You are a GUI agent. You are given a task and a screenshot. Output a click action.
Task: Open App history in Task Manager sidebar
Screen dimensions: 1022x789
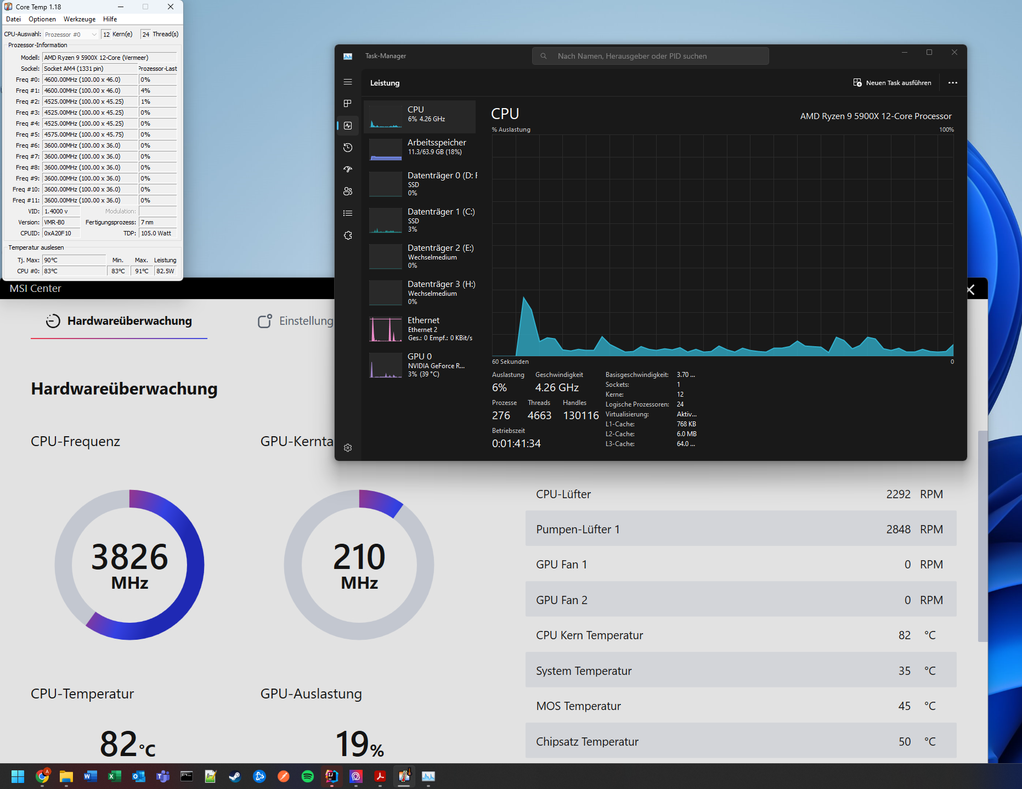click(x=348, y=148)
